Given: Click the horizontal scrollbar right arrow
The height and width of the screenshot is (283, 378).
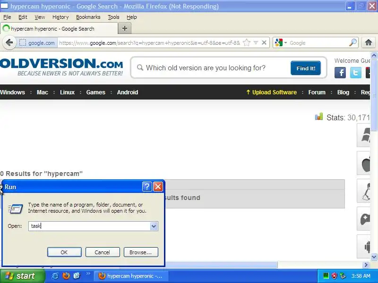Looking at the screenshot, I should coord(366,265).
